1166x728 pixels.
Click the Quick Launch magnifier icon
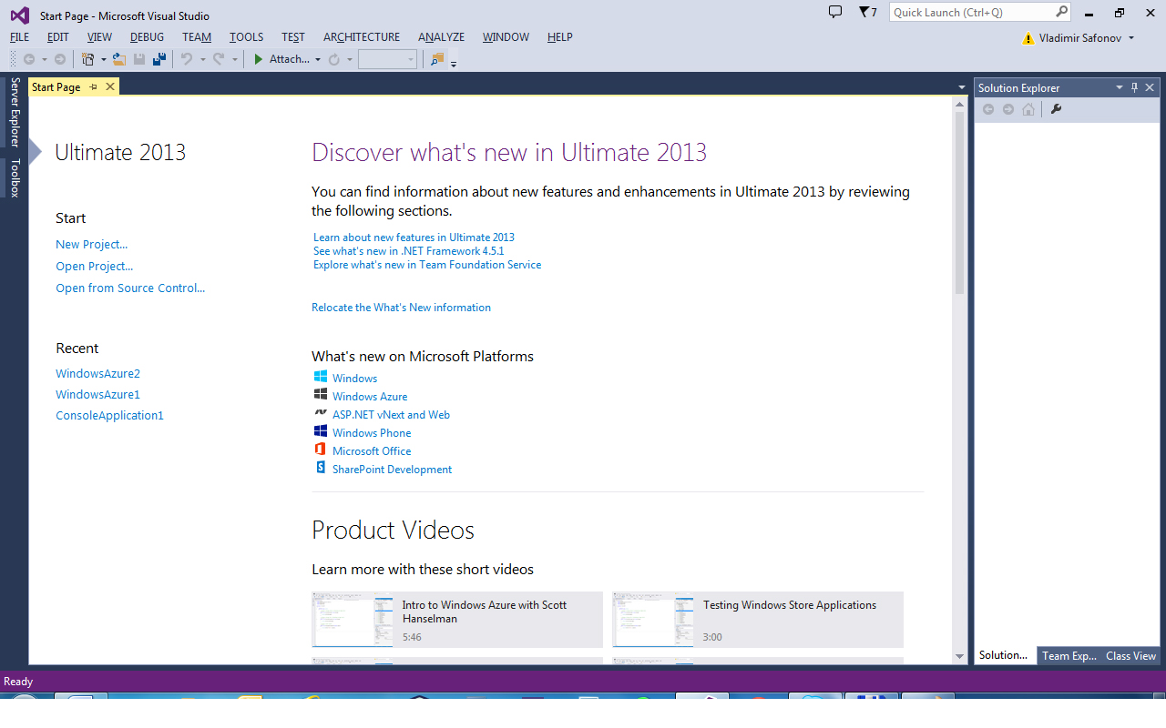(x=1061, y=12)
